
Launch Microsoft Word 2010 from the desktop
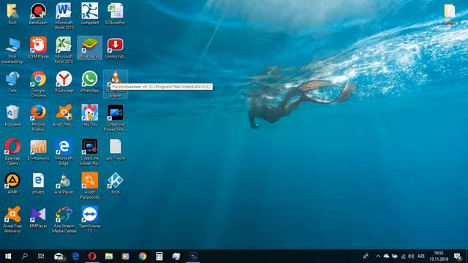[x=64, y=16]
